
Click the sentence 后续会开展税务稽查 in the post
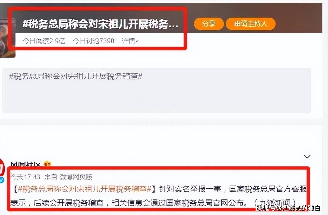click(69, 203)
